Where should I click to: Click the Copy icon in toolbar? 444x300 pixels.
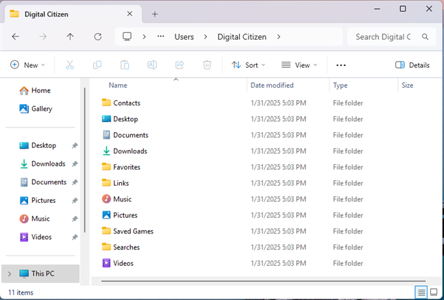(x=97, y=65)
